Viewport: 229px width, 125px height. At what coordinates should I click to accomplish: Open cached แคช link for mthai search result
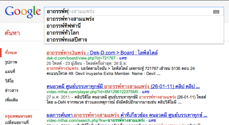[152, 121]
